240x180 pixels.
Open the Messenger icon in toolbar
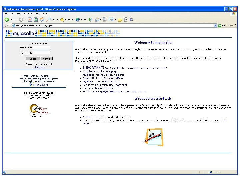pyautogui.click(x=131, y=20)
